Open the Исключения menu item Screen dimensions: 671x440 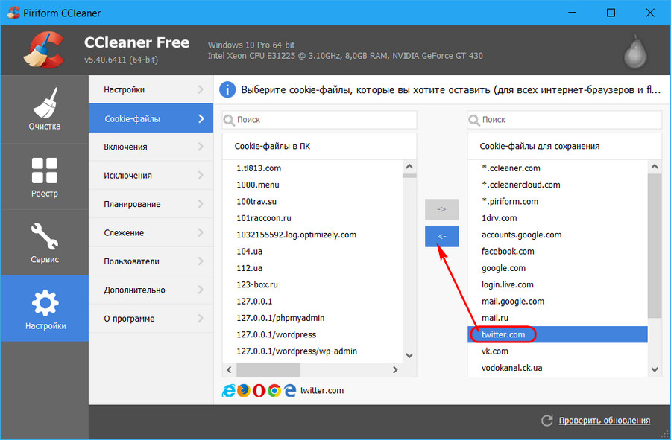pyautogui.click(x=151, y=175)
